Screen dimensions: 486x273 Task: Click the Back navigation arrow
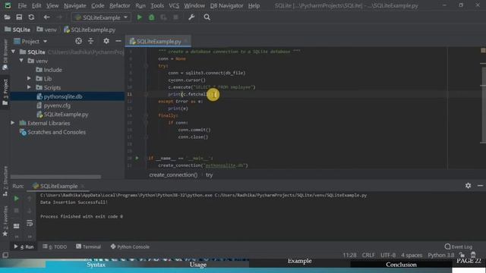(46, 17)
